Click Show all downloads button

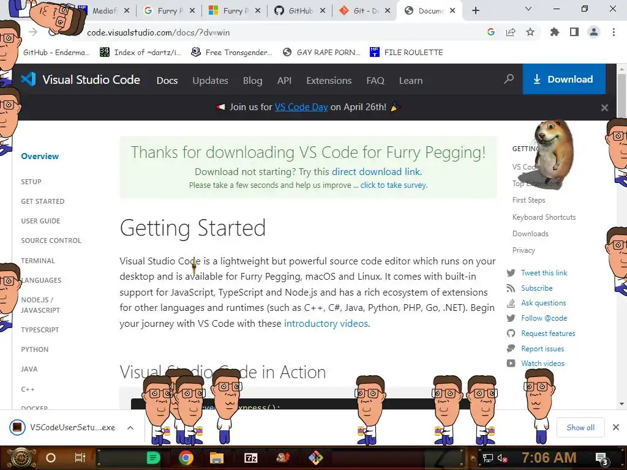[580, 428]
